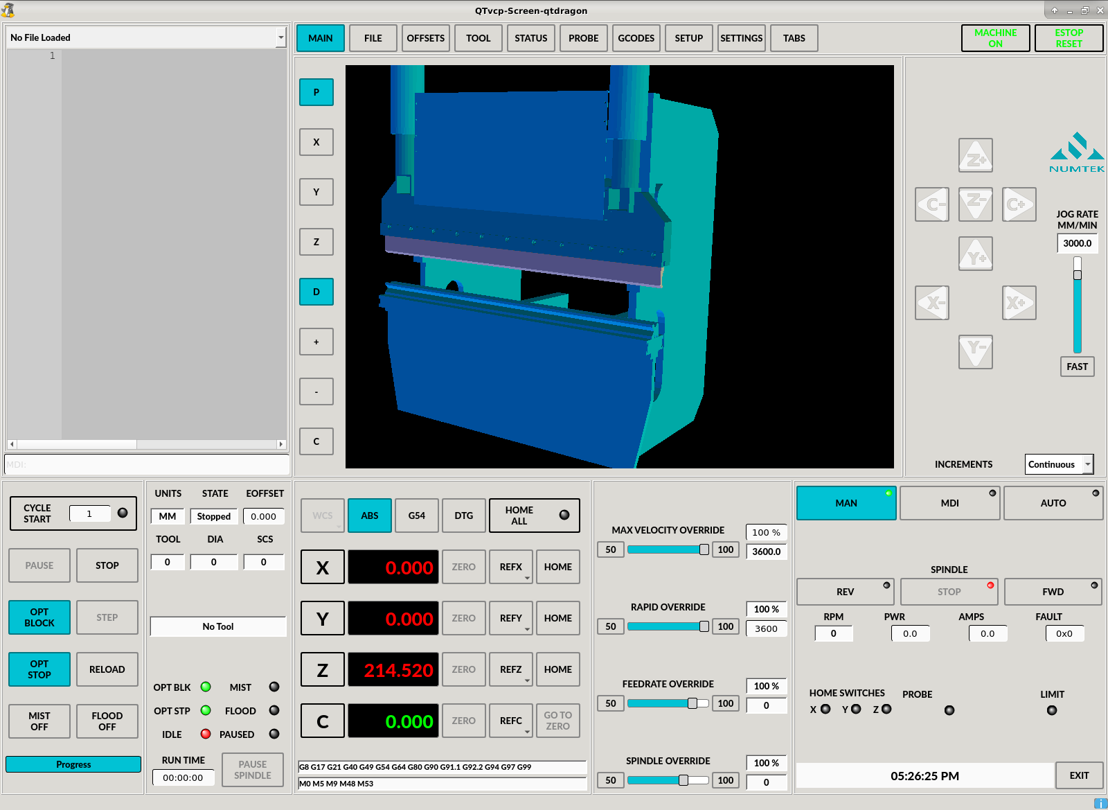1108x810 pixels.
Task: Adjust Spindle Override slider
Action: pyautogui.click(x=668, y=780)
